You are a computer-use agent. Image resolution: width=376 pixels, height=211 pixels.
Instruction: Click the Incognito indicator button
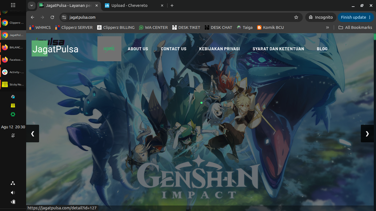(321, 17)
